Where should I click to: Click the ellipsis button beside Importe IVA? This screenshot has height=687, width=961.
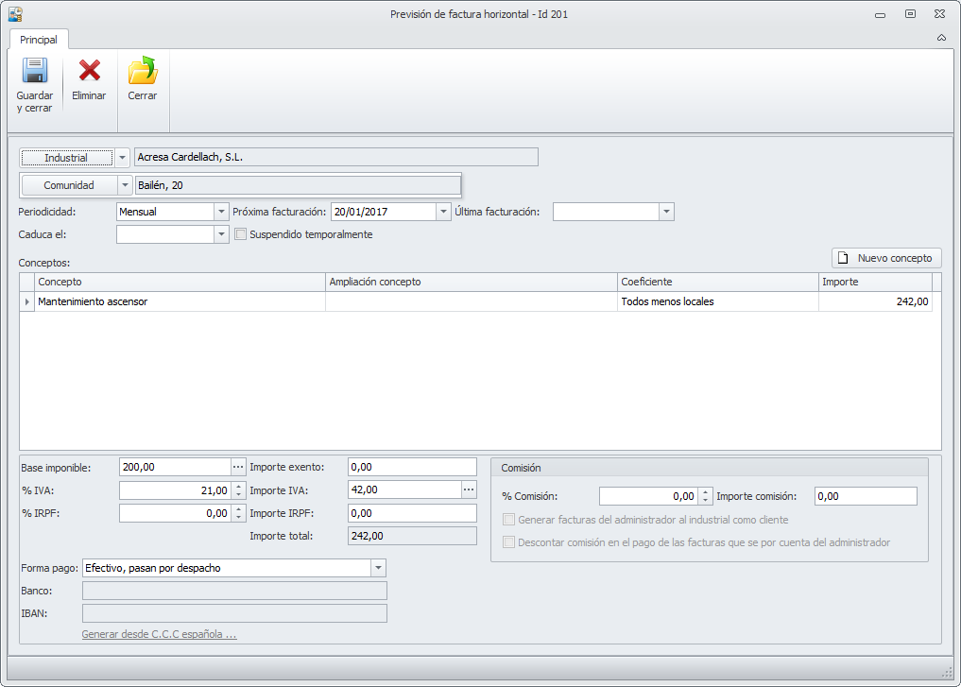[469, 489]
